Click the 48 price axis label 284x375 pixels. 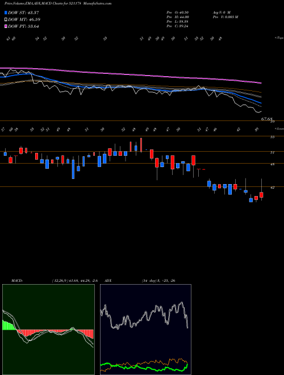pos(272,165)
